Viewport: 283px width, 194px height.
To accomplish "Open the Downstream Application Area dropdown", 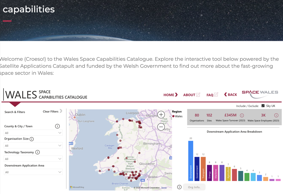I will [x=33, y=172].
